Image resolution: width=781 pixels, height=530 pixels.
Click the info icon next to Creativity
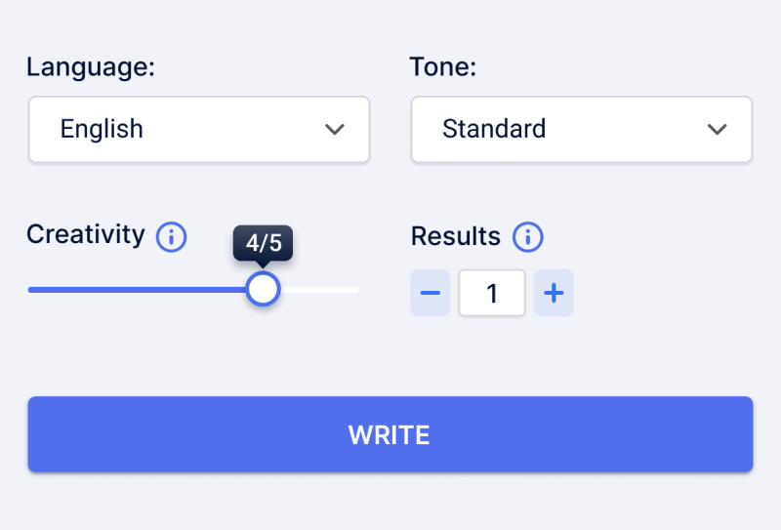click(172, 237)
